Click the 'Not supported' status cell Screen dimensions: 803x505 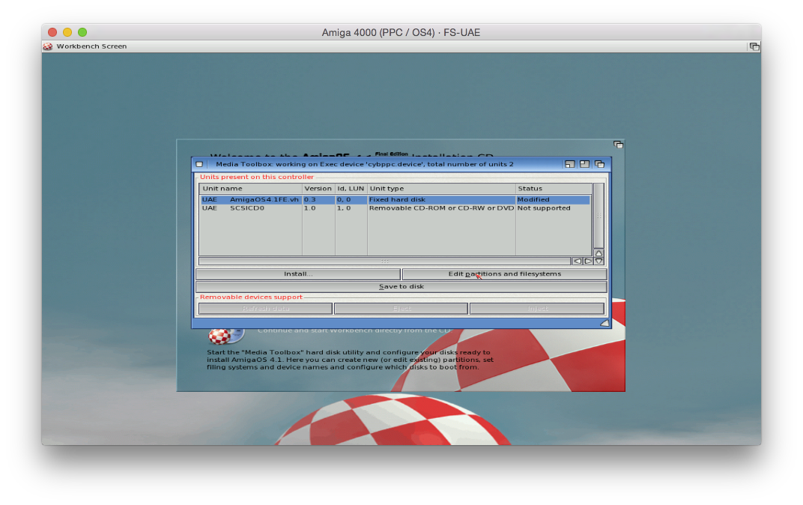tap(543, 208)
